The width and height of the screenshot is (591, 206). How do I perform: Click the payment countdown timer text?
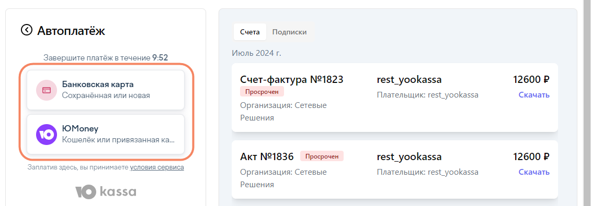coord(106,58)
